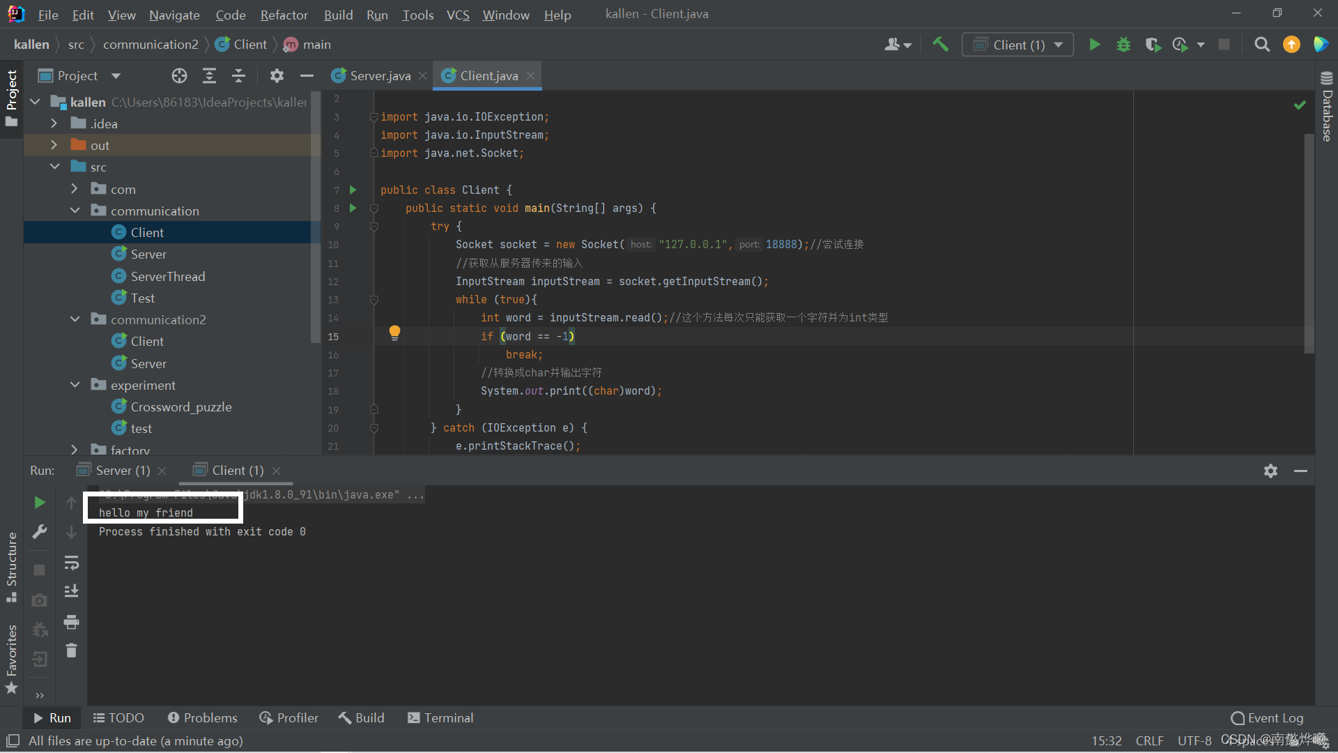Expand the .idea folder

tap(54, 123)
